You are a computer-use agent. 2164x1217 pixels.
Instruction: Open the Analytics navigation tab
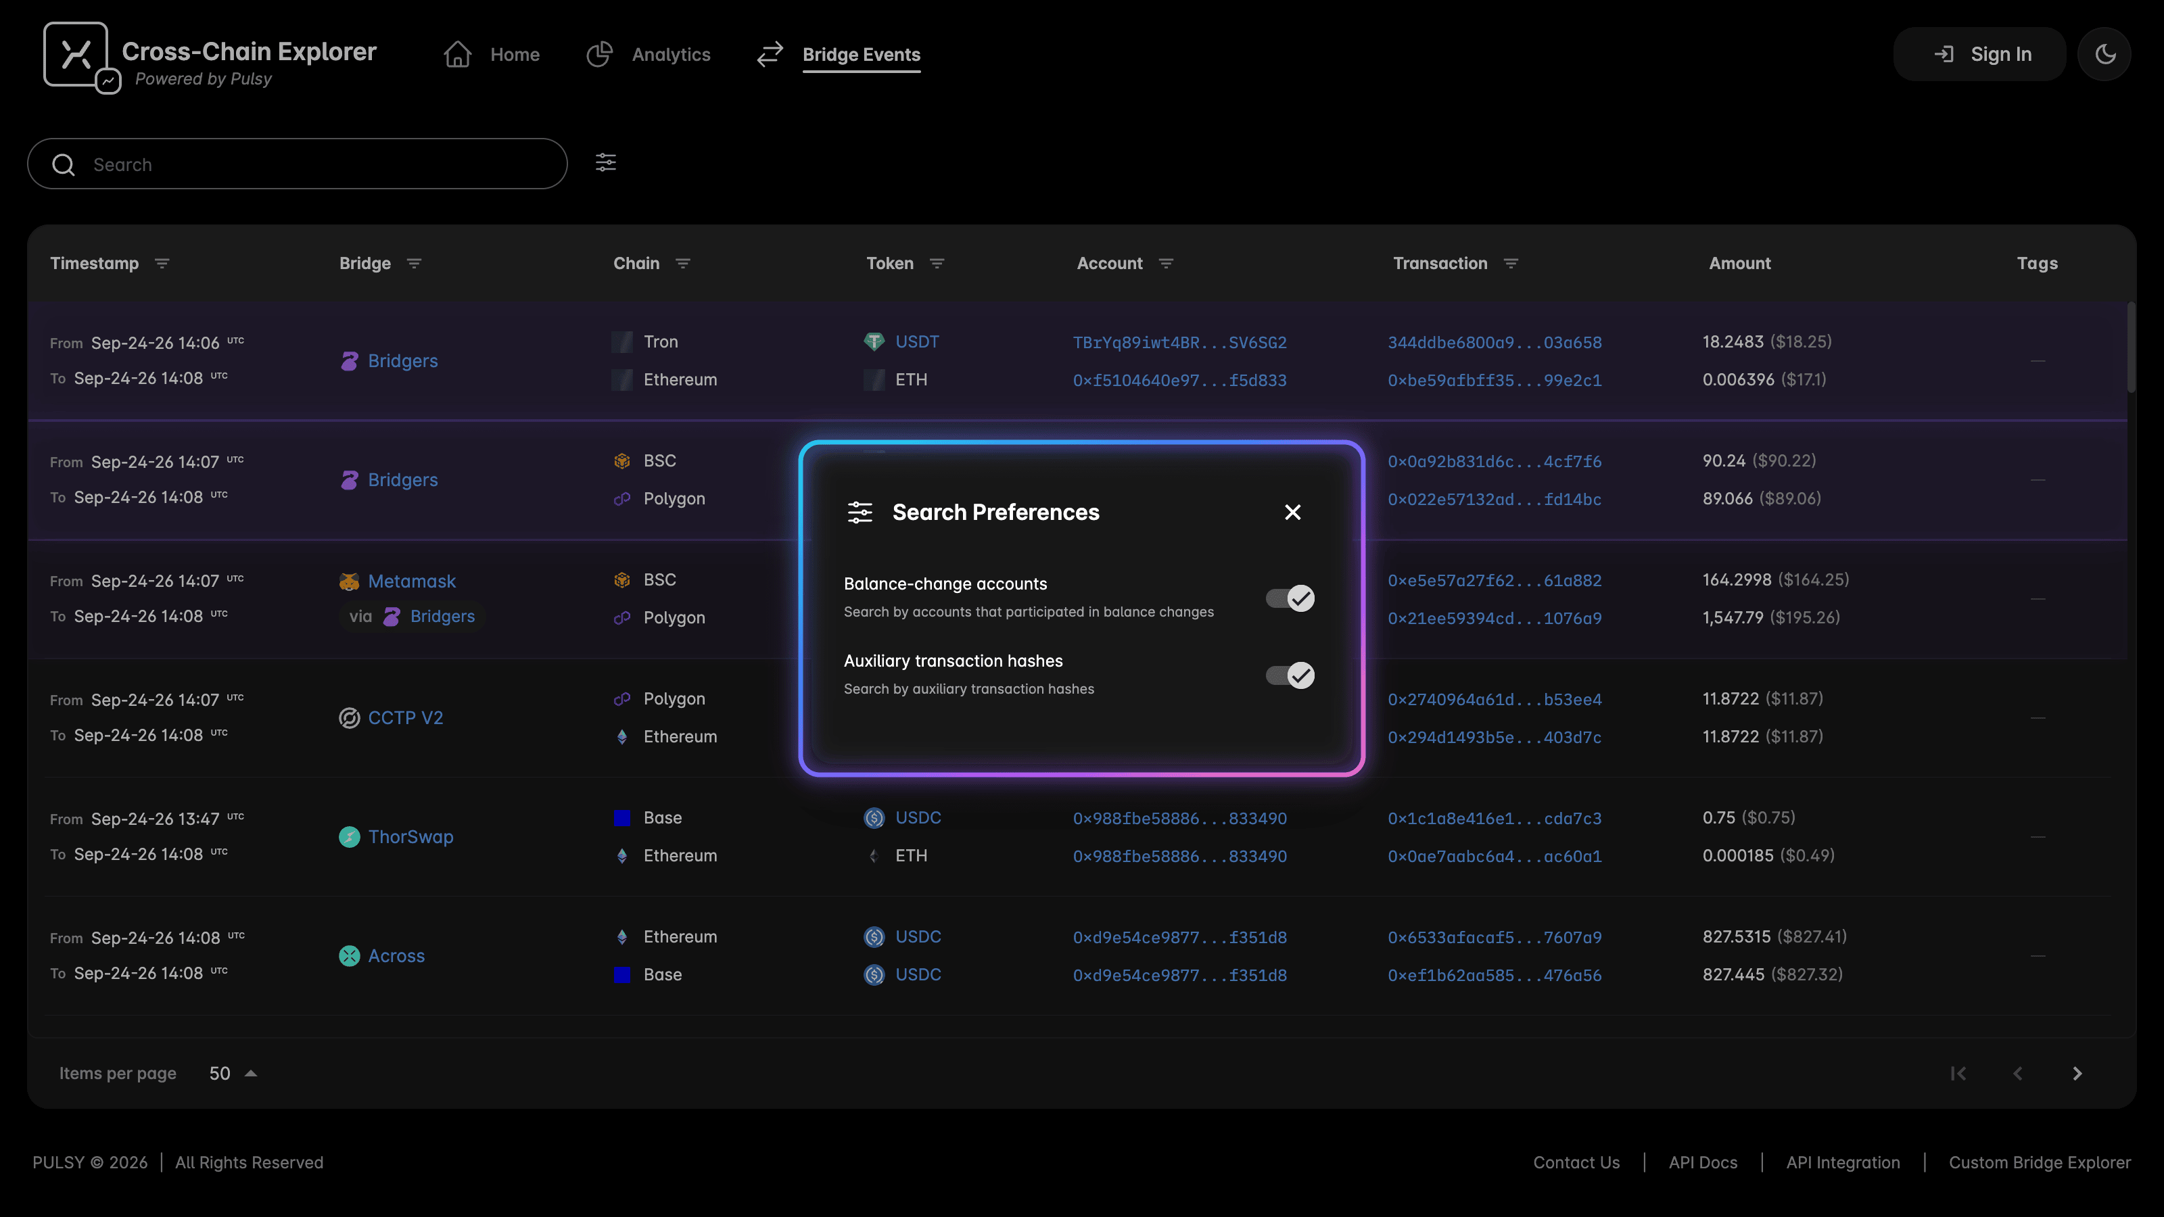(648, 55)
